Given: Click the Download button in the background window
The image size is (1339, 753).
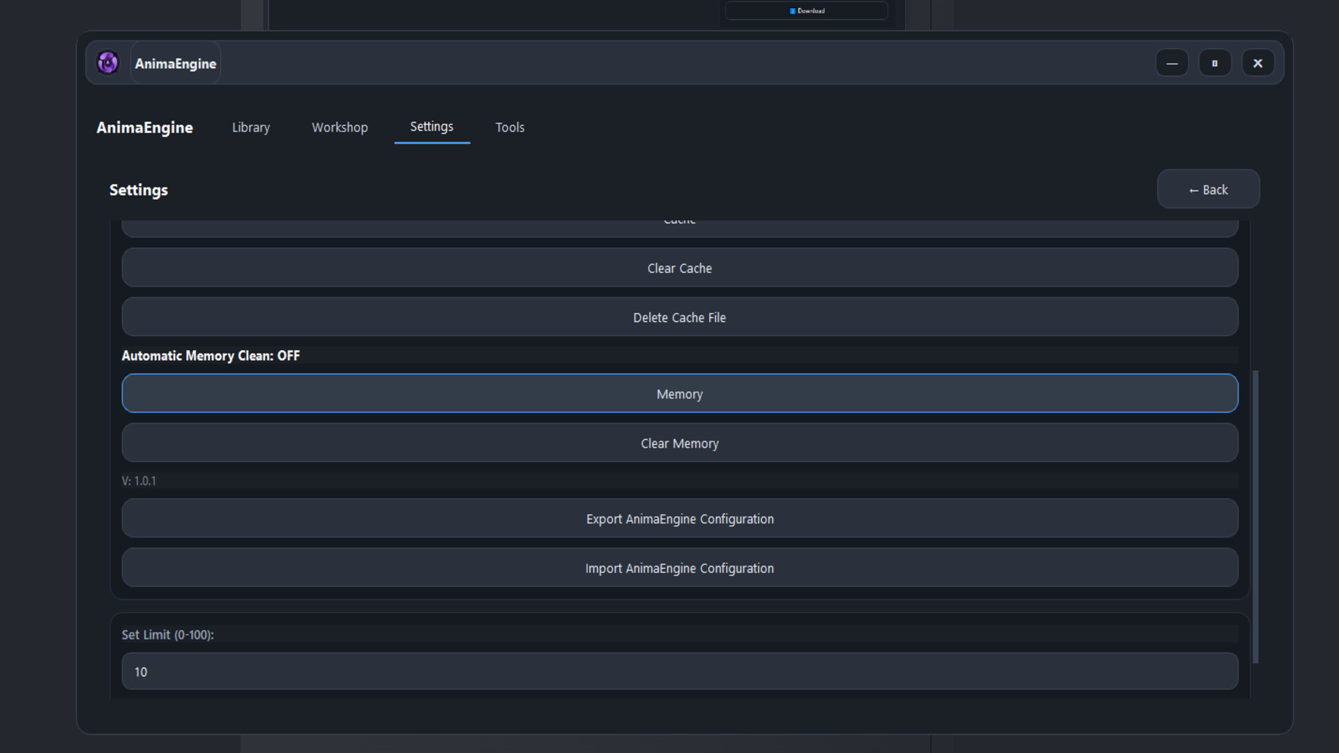Looking at the screenshot, I should tap(806, 10).
